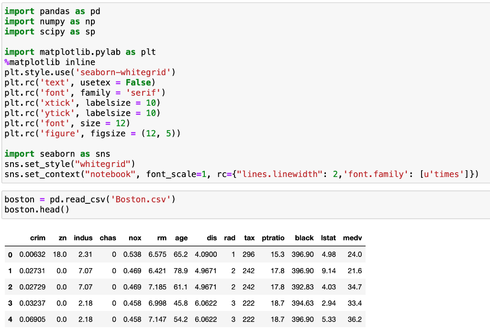The height and width of the screenshot is (332, 490).
Task: Select the "ptratio" column header
Action: pyautogui.click(x=273, y=238)
